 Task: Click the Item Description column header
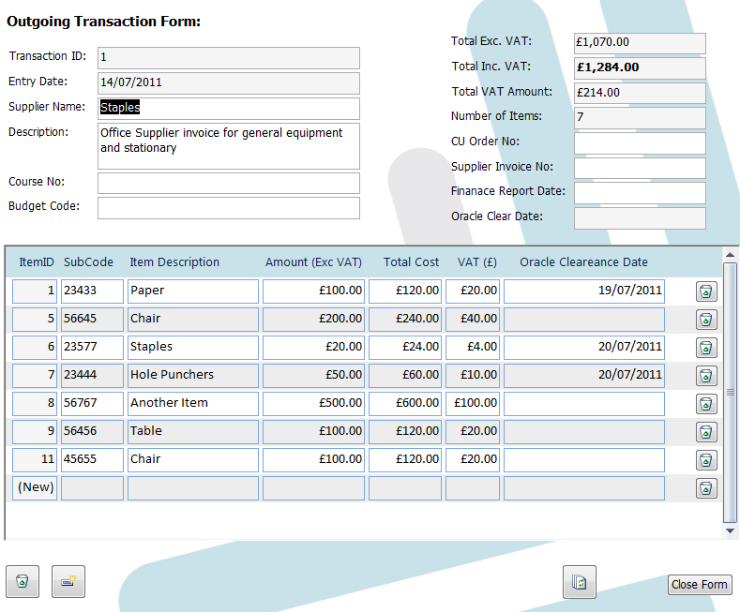[174, 262]
